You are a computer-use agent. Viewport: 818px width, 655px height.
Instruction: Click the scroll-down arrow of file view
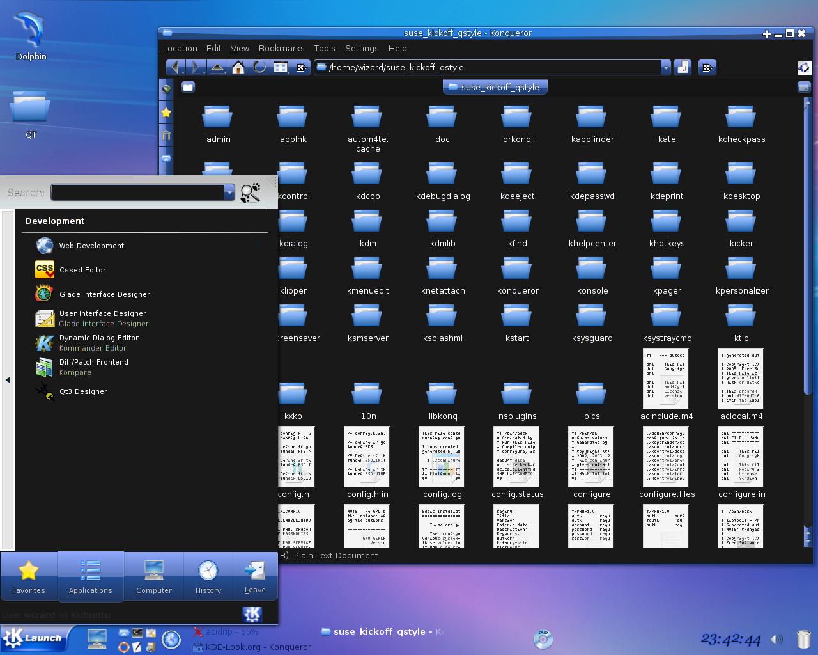(x=807, y=542)
